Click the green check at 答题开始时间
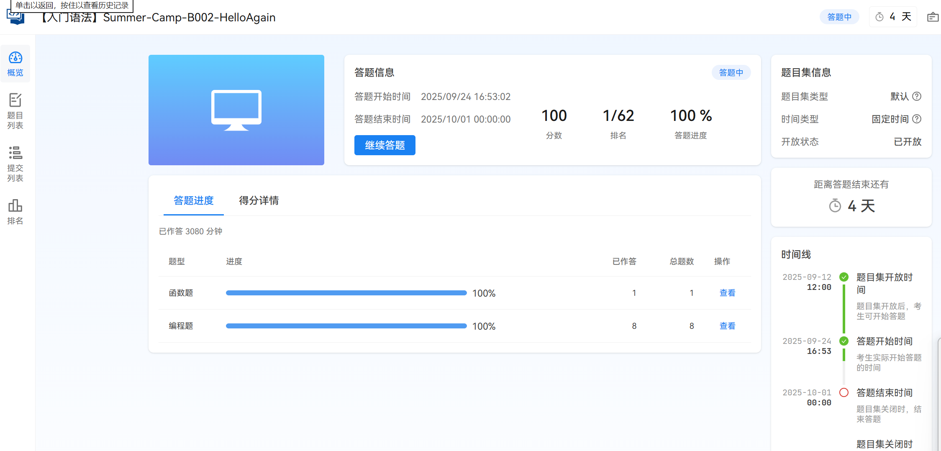941x451 pixels. point(844,341)
